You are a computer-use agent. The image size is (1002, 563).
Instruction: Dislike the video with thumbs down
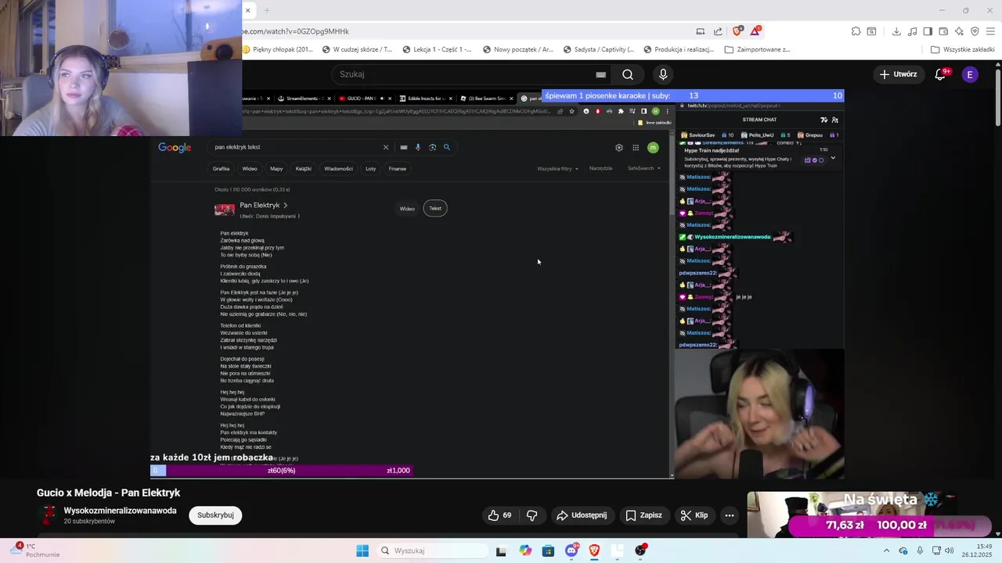532,515
